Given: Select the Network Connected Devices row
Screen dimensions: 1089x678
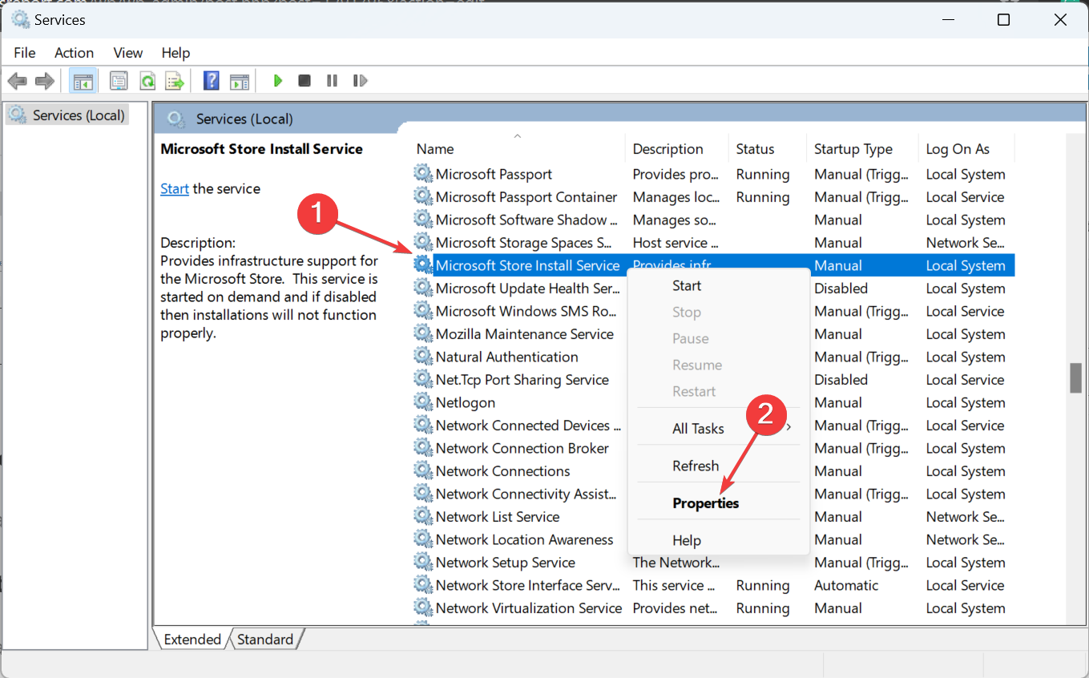Looking at the screenshot, I should coord(713,425).
